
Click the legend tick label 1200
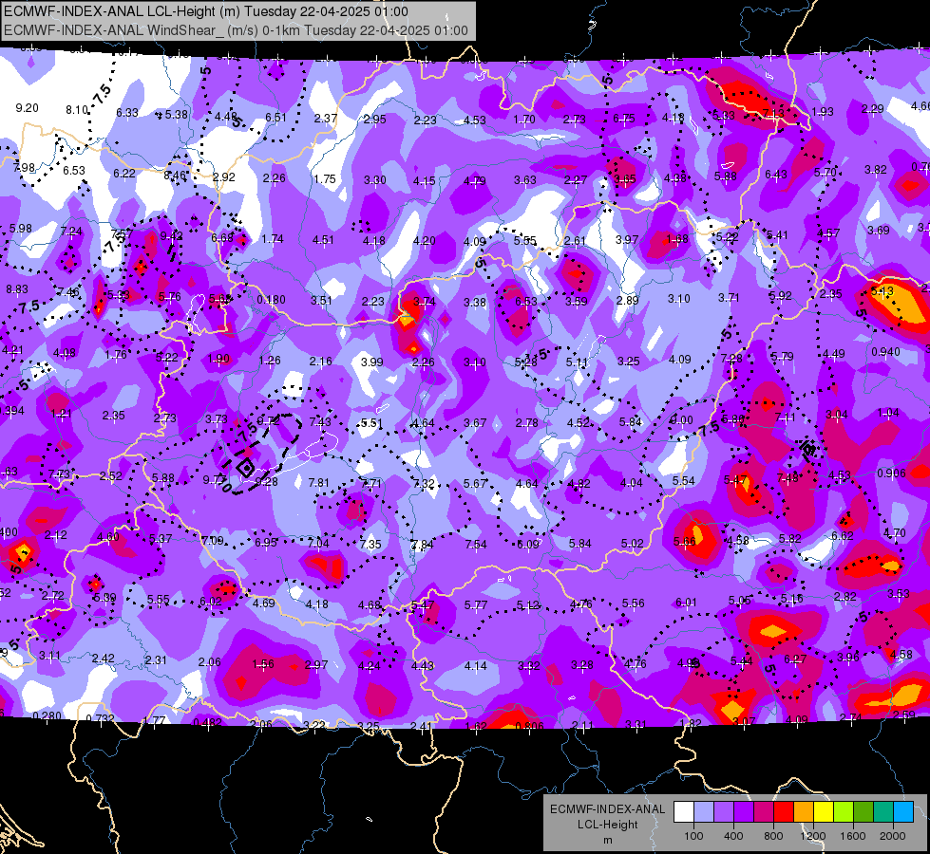pos(812,836)
